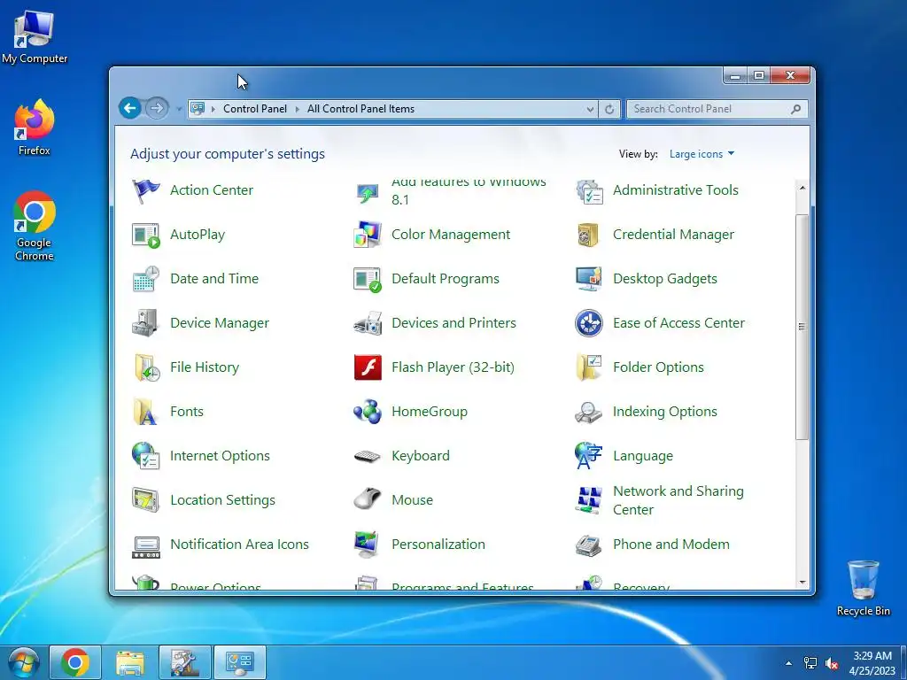907x680 pixels.
Task: Open Ease of Access Center icon
Action: pyautogui.click(x=589, y=323)
